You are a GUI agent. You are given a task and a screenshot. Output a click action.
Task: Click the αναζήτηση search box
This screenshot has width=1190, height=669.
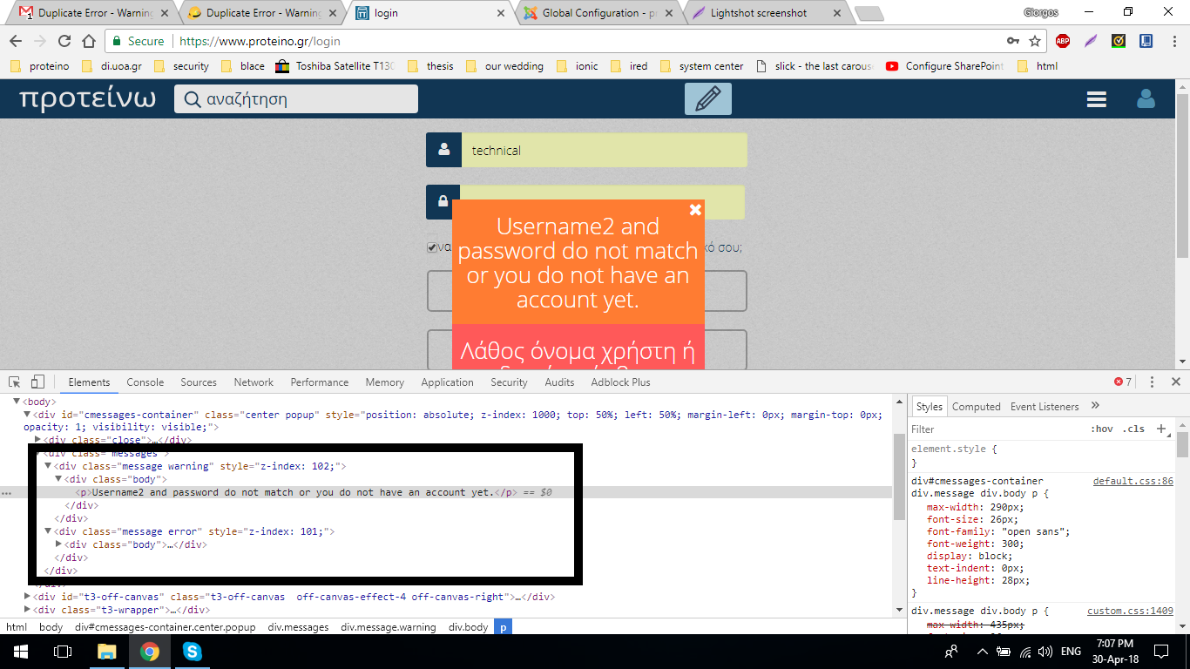[x=296, y=98]
